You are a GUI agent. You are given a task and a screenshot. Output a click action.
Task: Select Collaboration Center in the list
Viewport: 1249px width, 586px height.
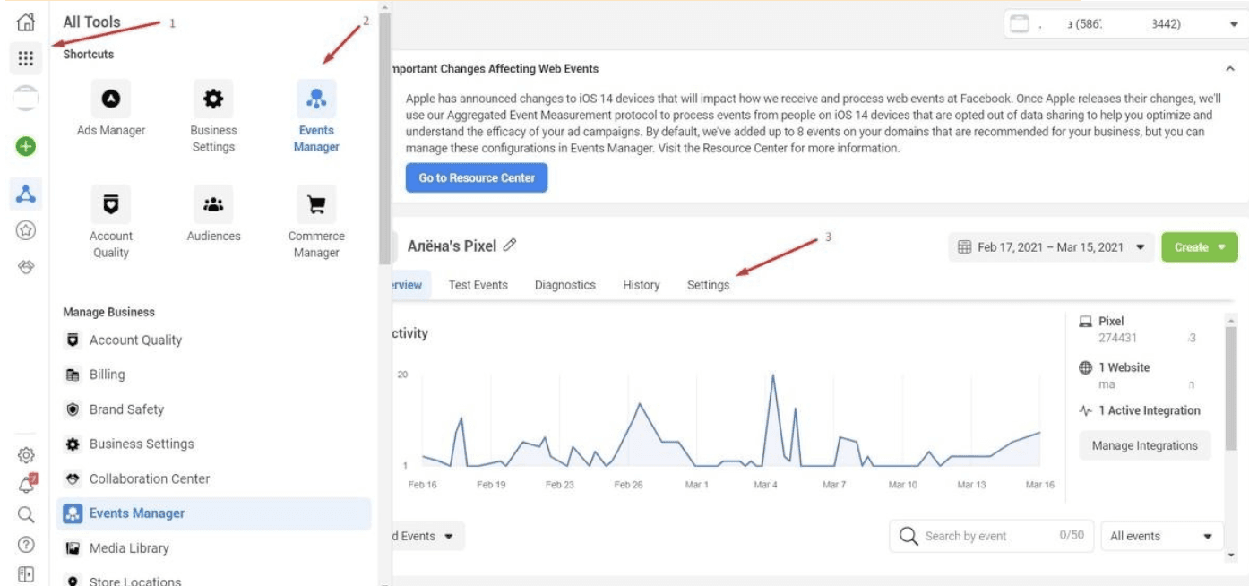pyautogui.click(x=213, y=478)
